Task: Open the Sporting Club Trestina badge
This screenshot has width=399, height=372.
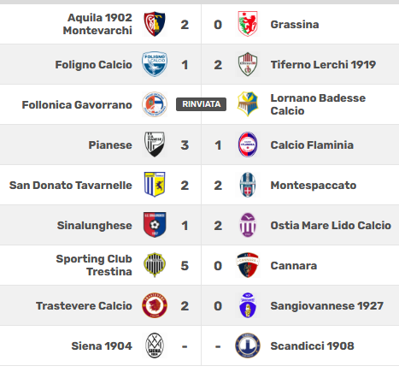Action: coord(155,265)
